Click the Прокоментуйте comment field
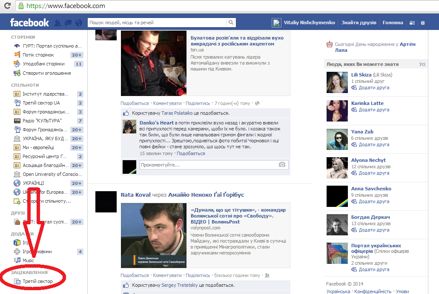 click(209, 164)
